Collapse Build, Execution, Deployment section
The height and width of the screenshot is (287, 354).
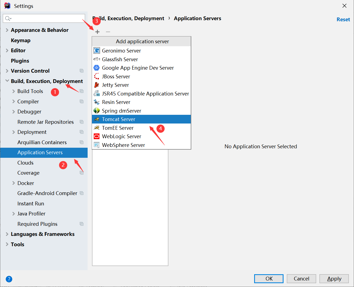point(7,81)
